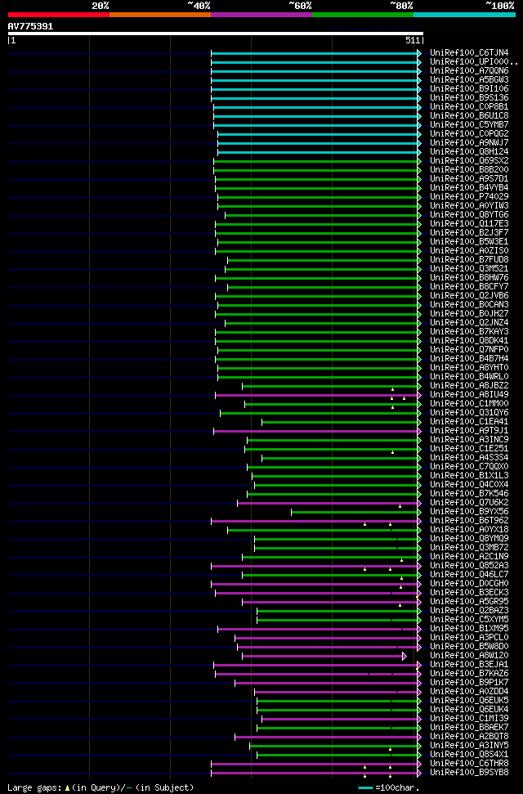Click the red 20% identity legend segment
This screenshot has width=523, height=794.
click(59, 15)
